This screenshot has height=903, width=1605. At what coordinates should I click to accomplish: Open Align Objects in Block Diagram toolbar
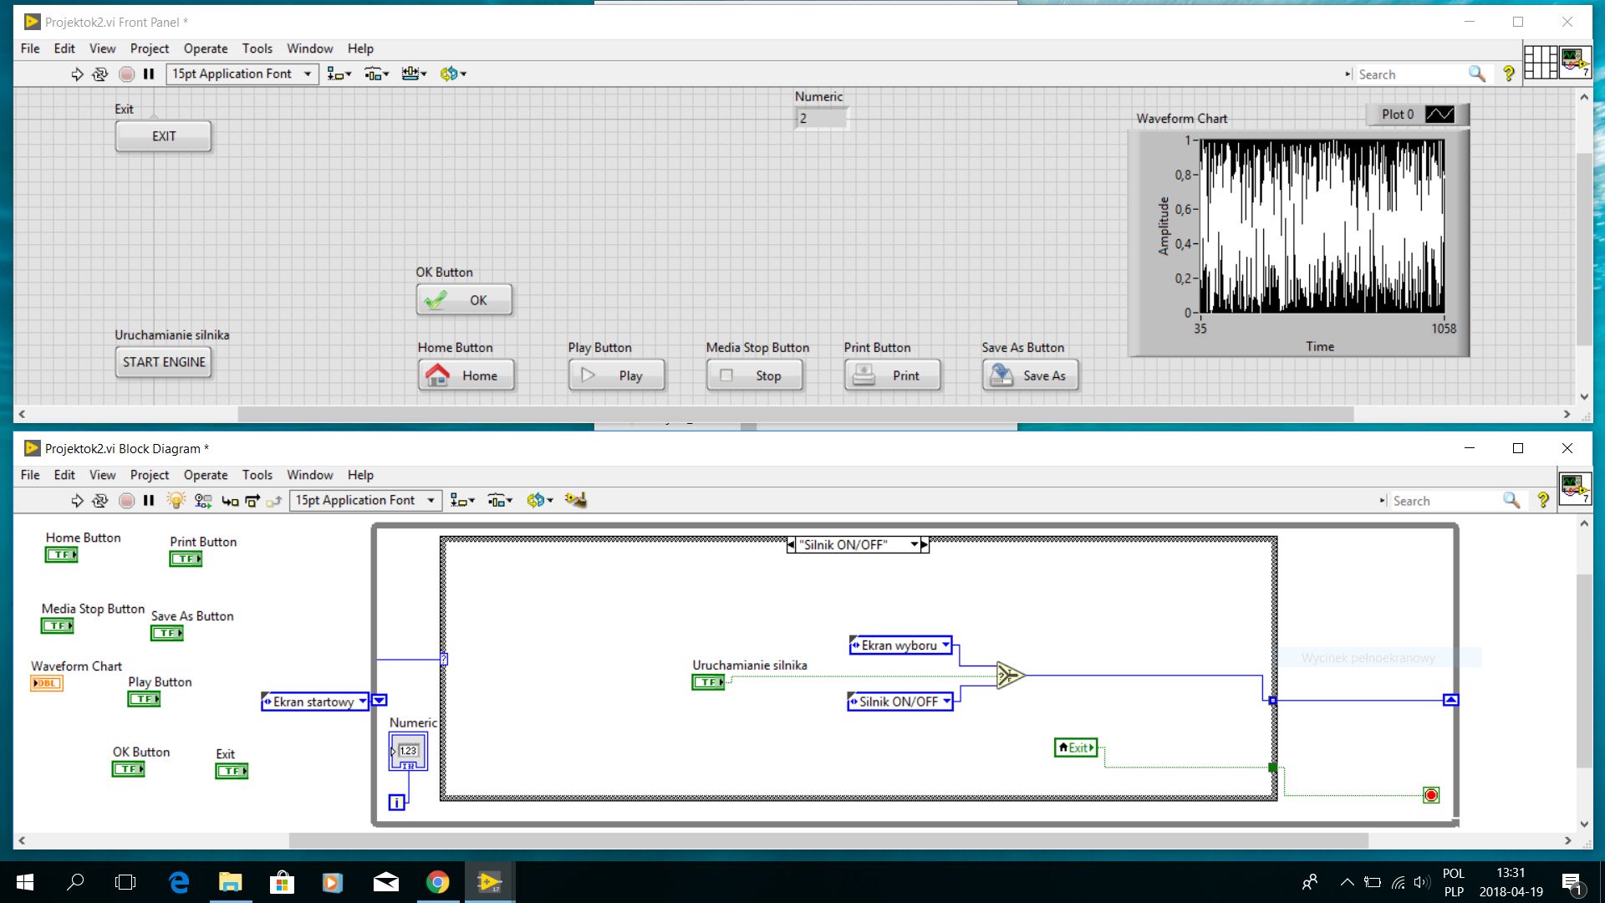pos(461,501)
